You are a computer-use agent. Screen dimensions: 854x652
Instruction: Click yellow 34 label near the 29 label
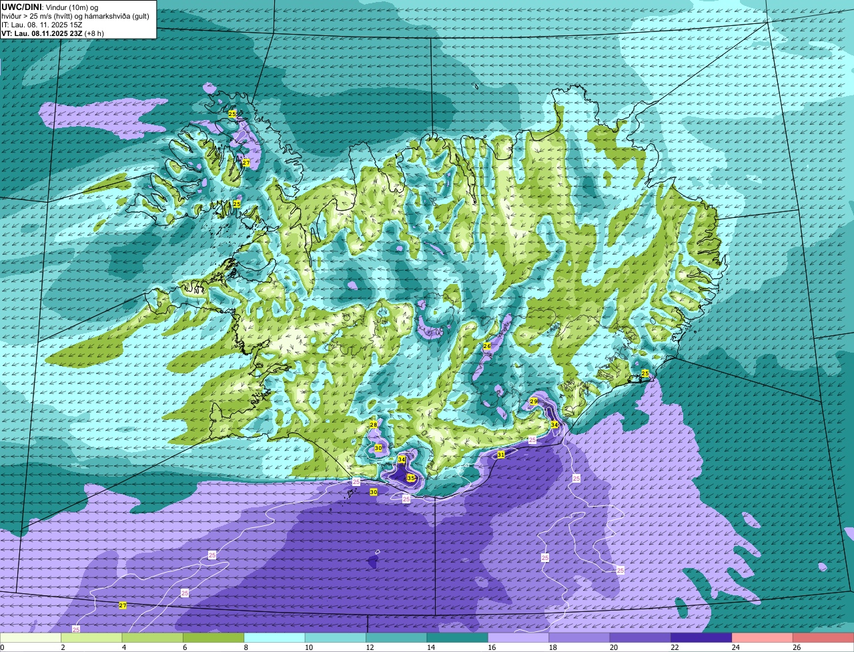(x=554, y=425)
